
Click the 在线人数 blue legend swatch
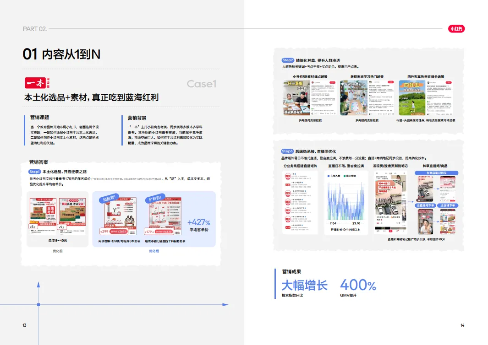(x=328, y=175)
